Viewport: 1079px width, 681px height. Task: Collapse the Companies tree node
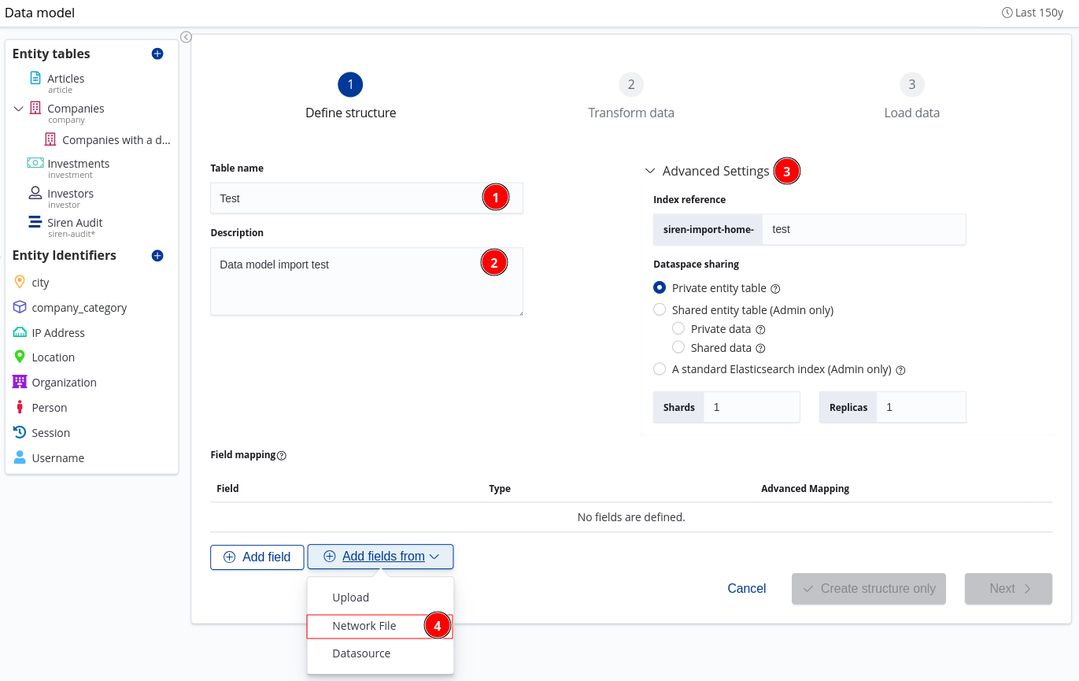[19, 109]
